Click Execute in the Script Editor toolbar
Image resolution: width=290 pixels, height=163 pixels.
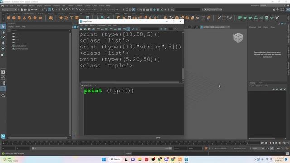click(x=137, y=29)
